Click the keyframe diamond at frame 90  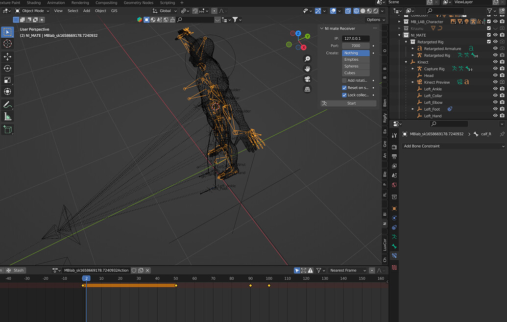250,285
